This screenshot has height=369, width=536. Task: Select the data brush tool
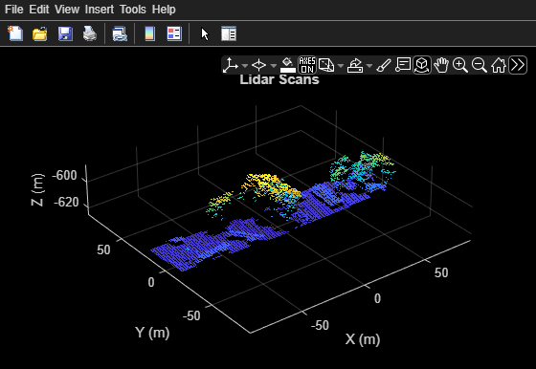[x=384, y=65]
